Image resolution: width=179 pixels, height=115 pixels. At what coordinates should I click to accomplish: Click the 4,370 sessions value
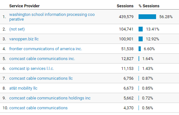(128, 108)
